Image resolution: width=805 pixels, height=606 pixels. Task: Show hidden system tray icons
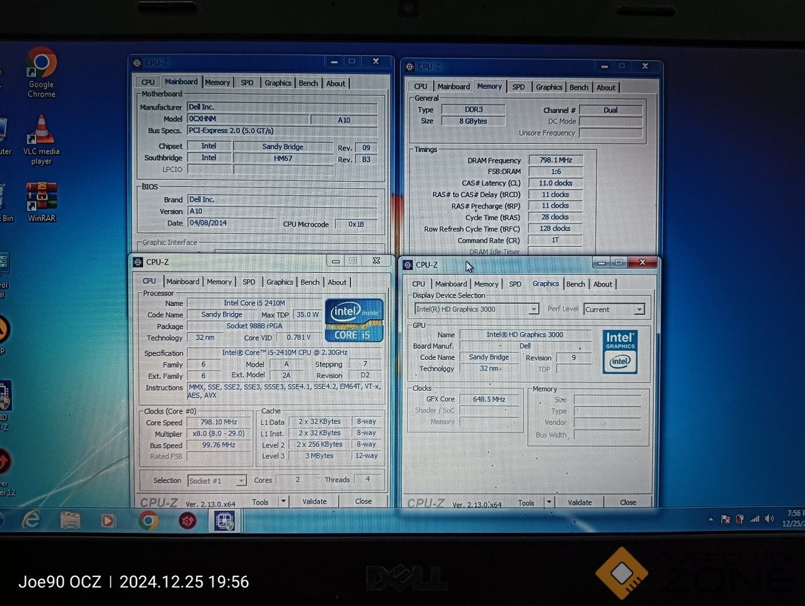click(711, 520)
